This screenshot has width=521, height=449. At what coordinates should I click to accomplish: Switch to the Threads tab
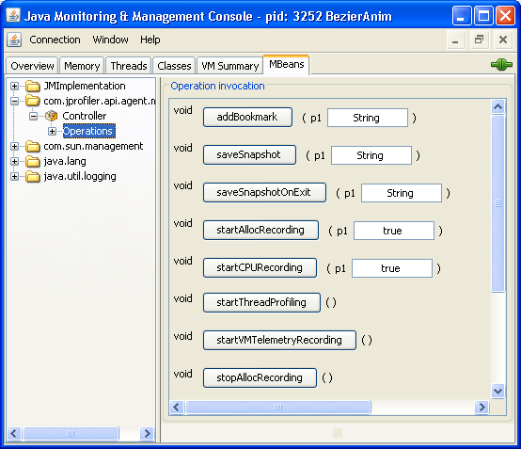129,66
